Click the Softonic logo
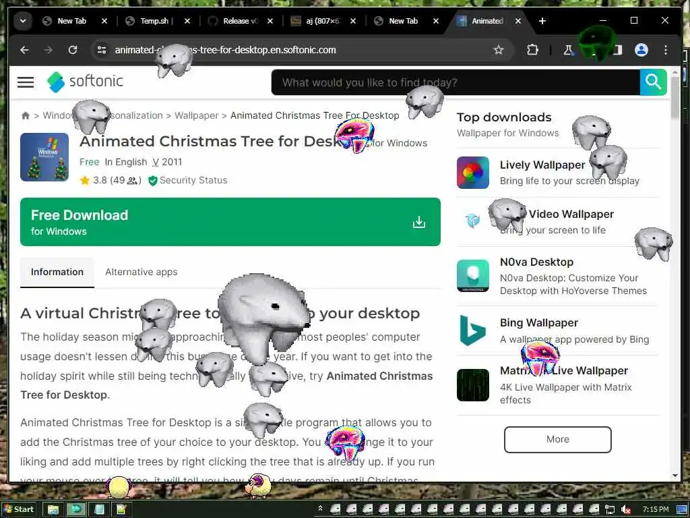690x518 pixels. (x=86, y=82)
